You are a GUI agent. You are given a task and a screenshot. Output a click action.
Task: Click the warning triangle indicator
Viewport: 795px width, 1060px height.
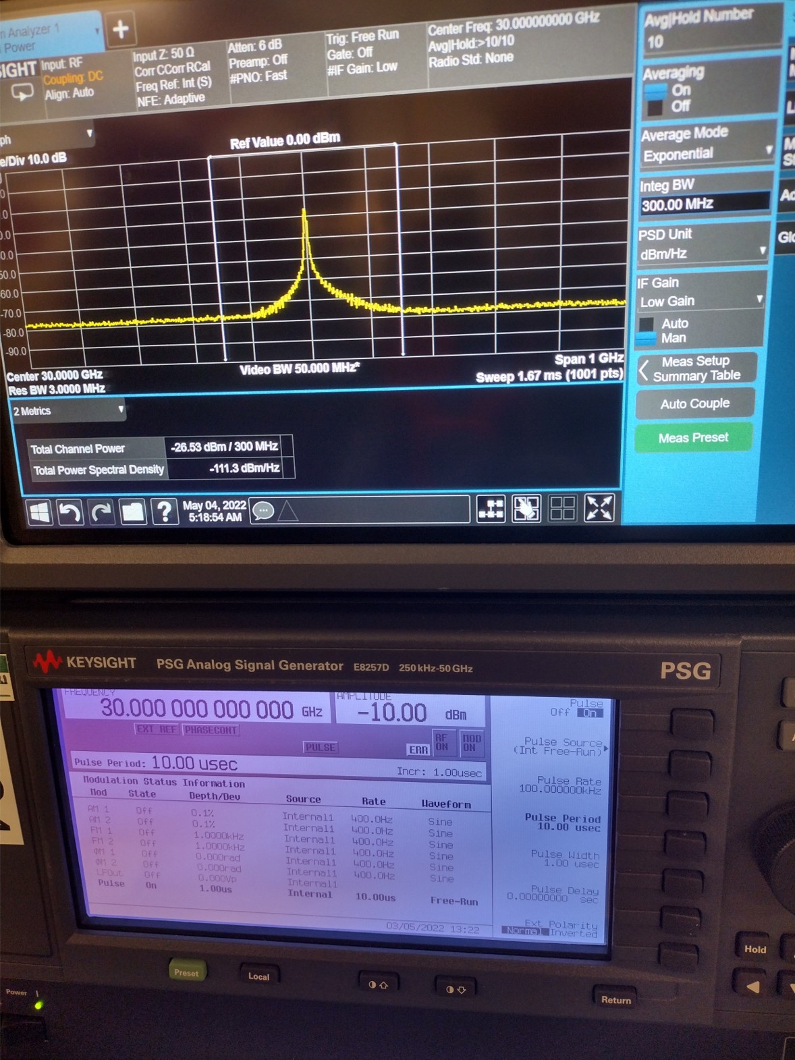(287, 511)
